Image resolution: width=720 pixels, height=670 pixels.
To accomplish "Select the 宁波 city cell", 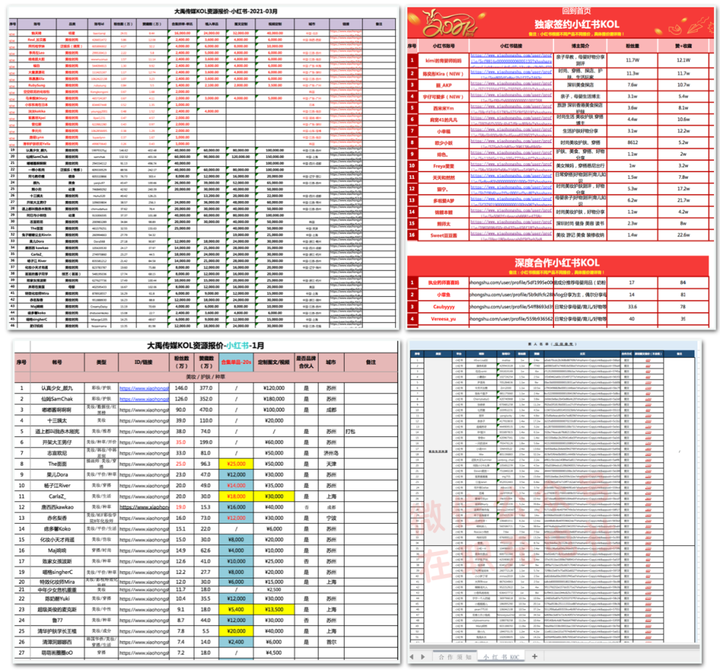I will pyautogui.click(x=331, y=518).
